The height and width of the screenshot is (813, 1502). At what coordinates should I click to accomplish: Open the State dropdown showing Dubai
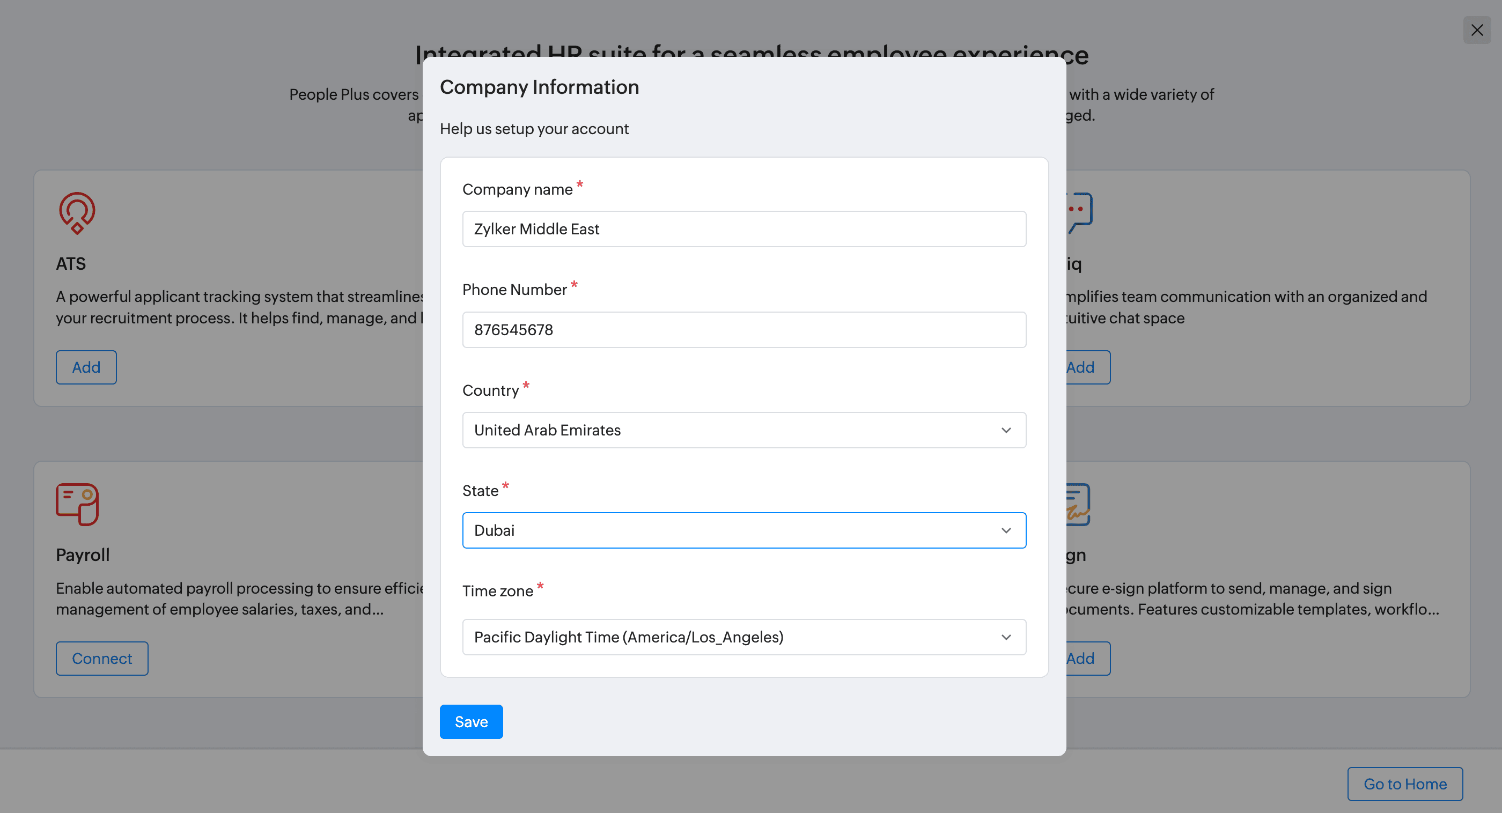pyautogui.click(x=745, y=530)
